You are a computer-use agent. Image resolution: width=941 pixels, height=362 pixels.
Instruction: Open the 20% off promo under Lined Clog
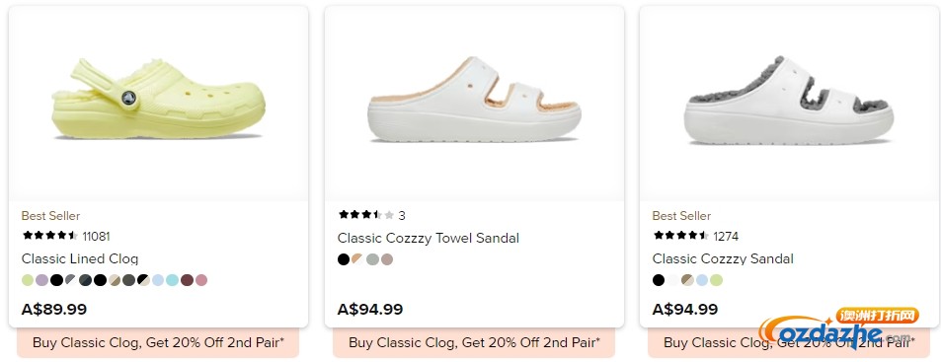pyautogui.click(x=158, y=343)
